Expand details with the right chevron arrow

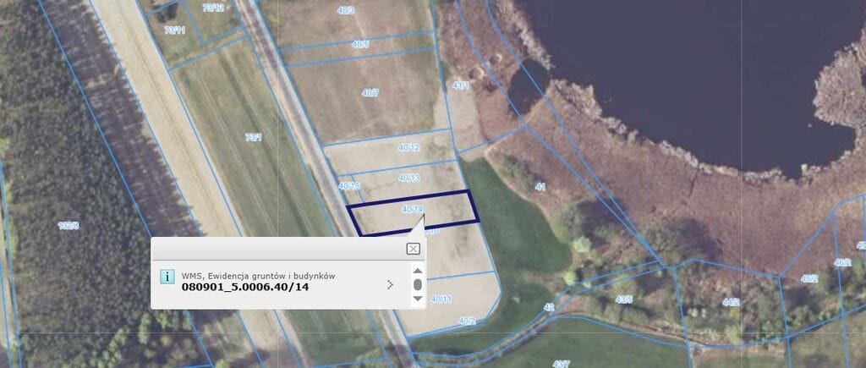point(390,284)
